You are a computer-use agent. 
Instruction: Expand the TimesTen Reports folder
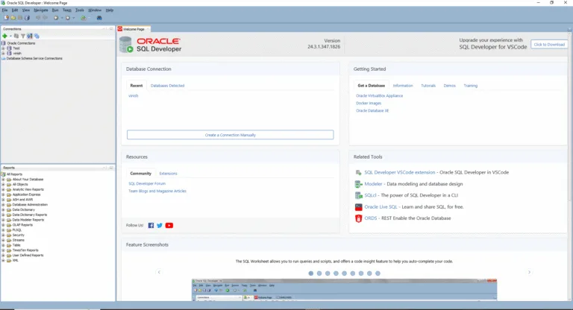tap(3, 250)
